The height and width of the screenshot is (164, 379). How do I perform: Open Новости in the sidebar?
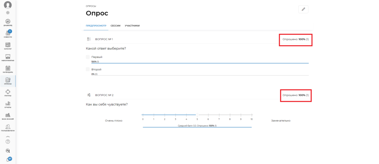click(x=8, y=33)
